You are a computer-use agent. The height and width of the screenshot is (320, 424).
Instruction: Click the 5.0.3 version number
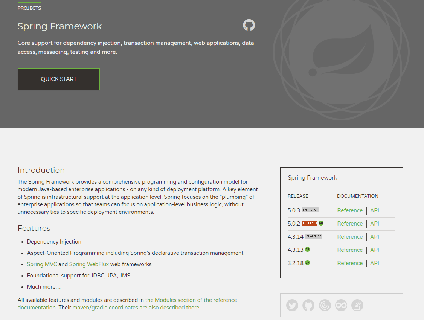click(294, 210)
